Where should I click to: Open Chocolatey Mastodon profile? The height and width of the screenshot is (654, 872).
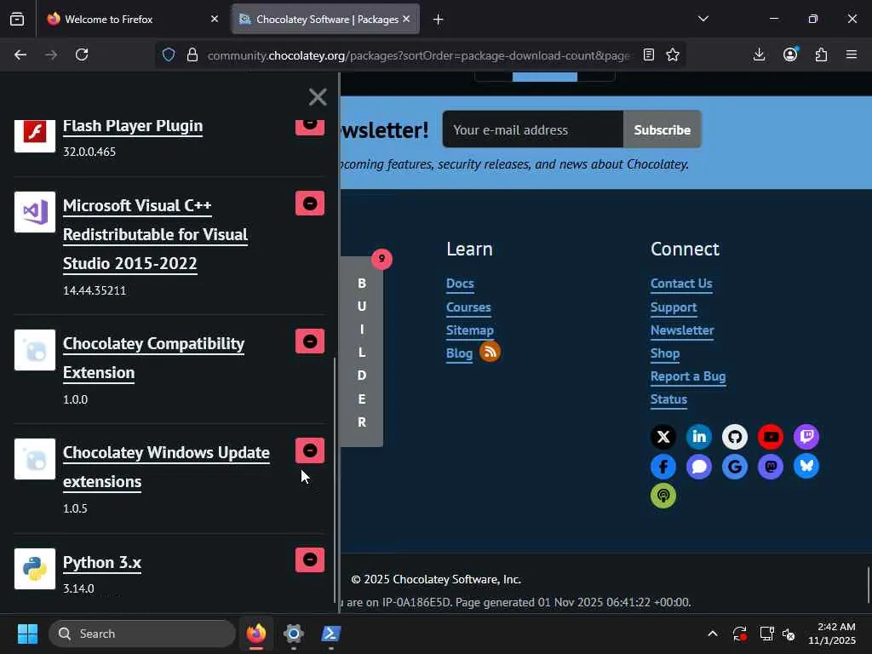771,467
